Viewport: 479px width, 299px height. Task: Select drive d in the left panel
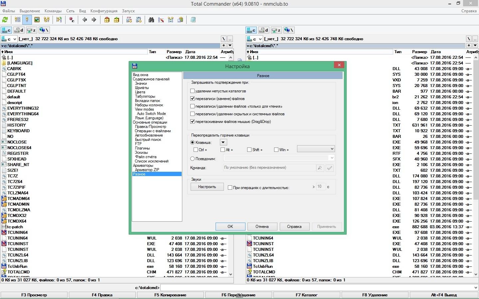coord(19,30)
